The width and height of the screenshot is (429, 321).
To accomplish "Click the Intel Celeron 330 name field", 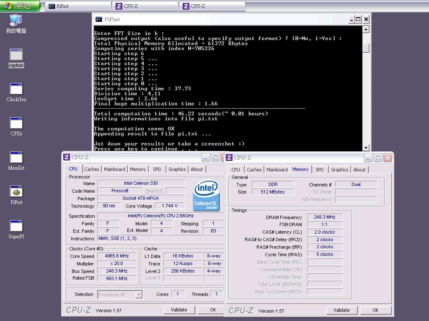I will [141, 183].
